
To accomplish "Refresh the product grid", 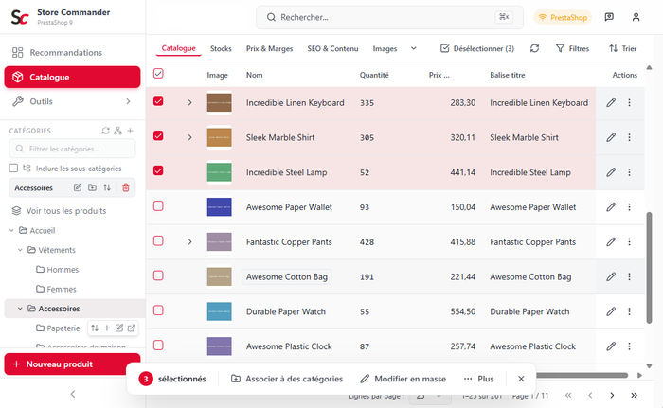I will (534, 48).
